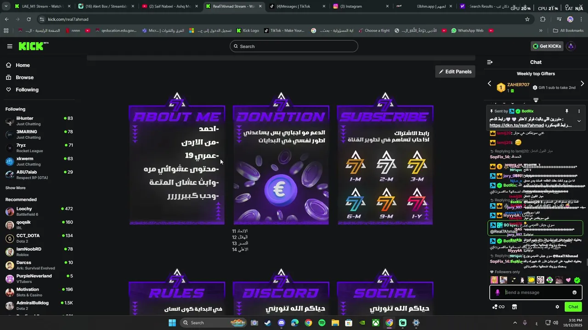
Task: Click the Send a message input
Action: 536,292
